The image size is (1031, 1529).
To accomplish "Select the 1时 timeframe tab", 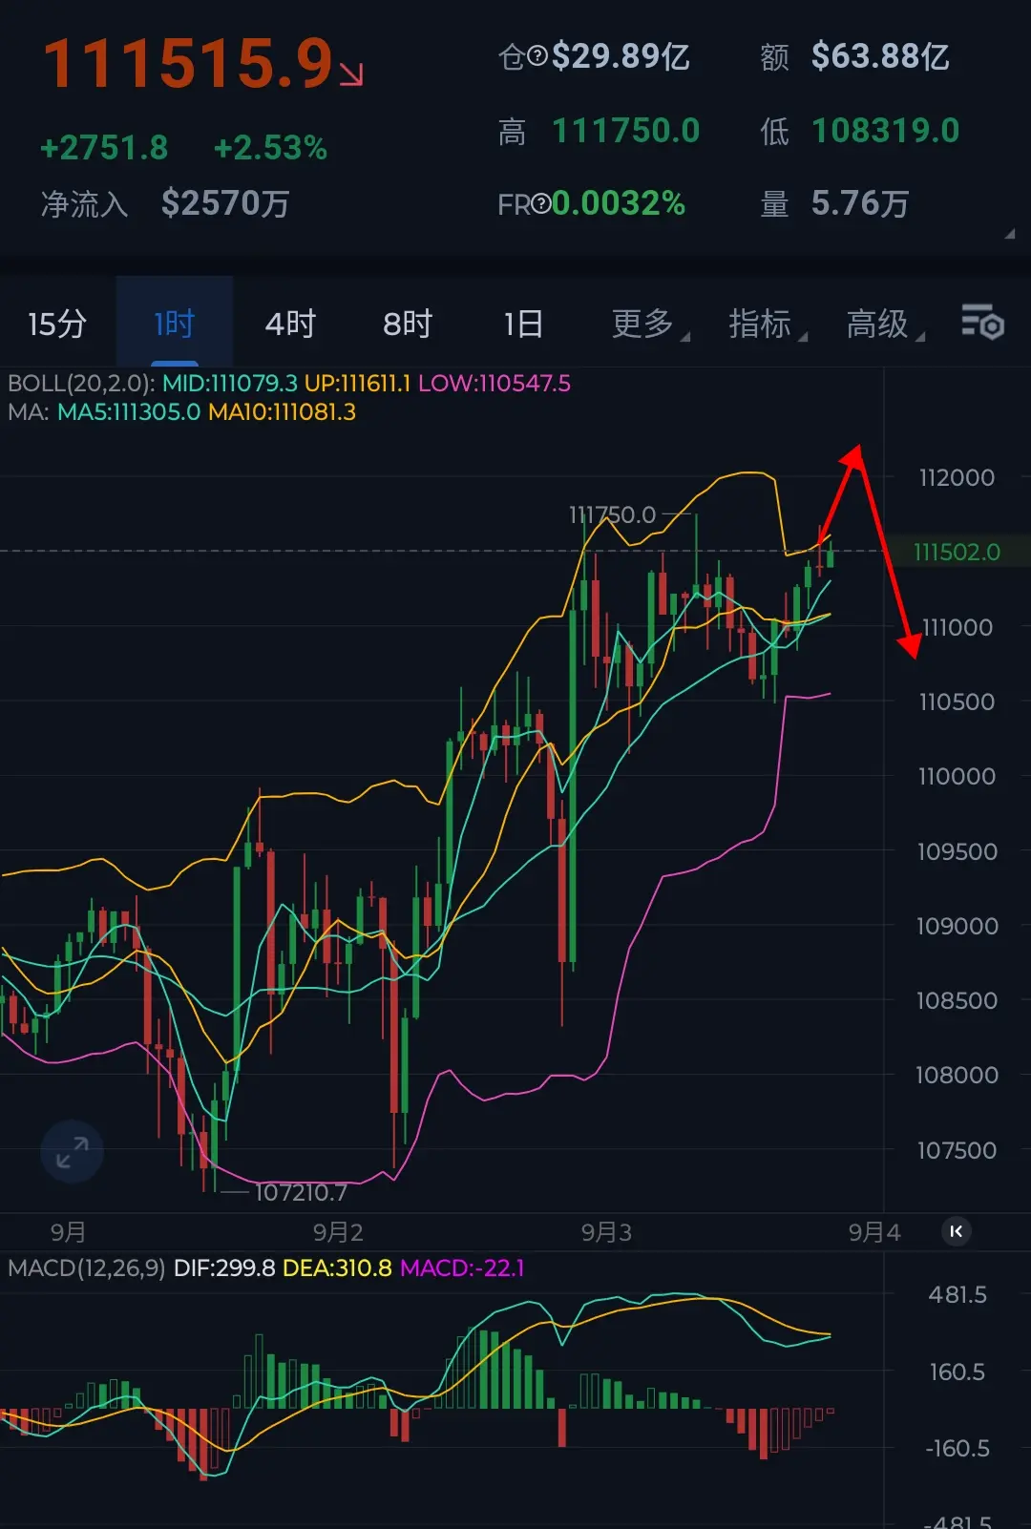I will (x=175, y=324).
